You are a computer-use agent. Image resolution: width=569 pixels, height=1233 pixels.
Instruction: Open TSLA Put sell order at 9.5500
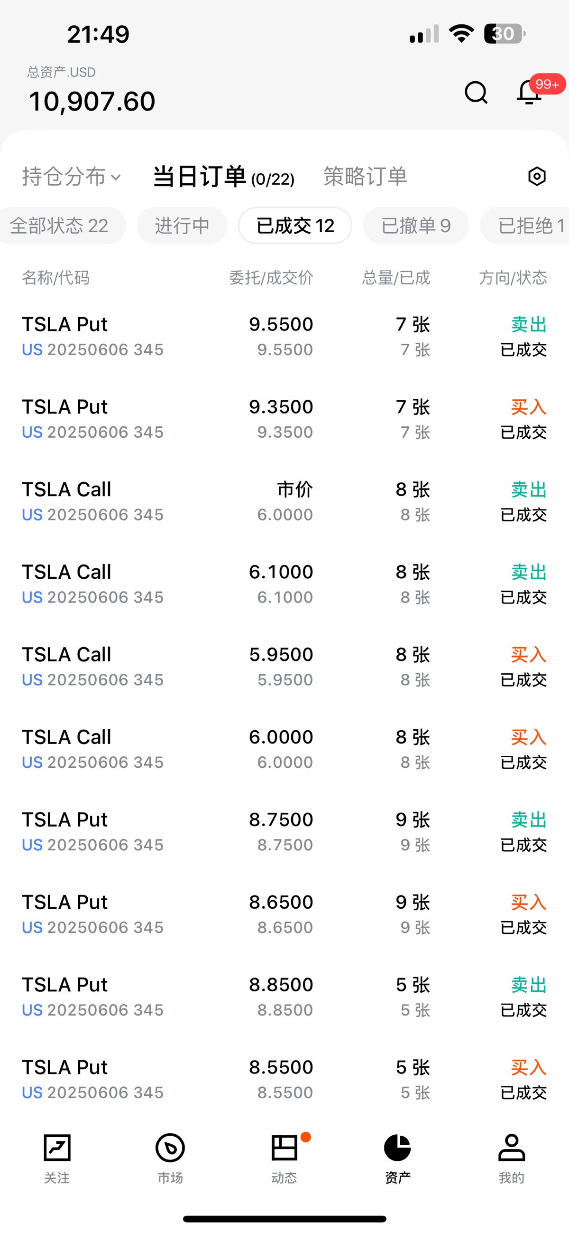click(284, 337)
